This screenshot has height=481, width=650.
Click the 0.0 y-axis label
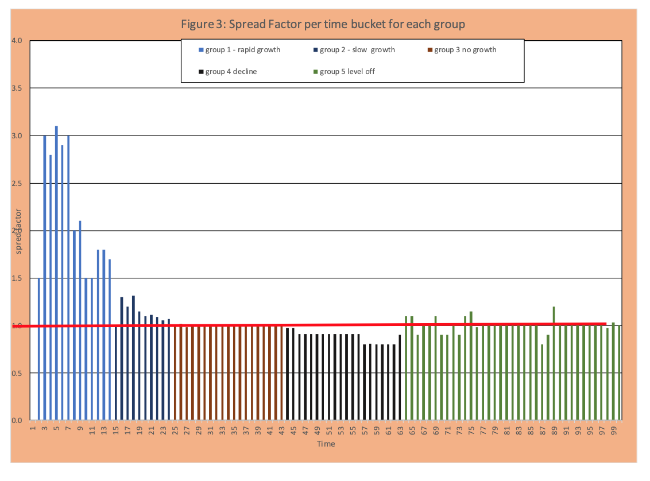click(17, 421)
